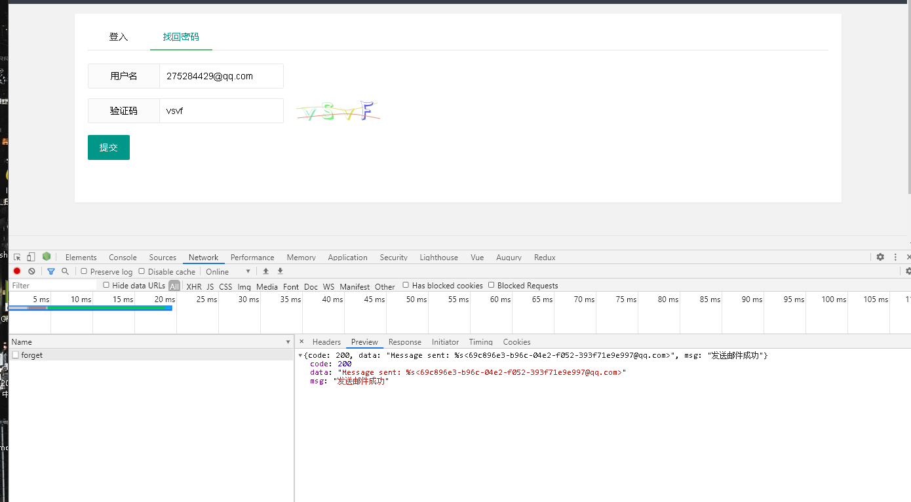This screenshot has height=502, width=911.
Task: Stop recording the network log
Action: 17,271
